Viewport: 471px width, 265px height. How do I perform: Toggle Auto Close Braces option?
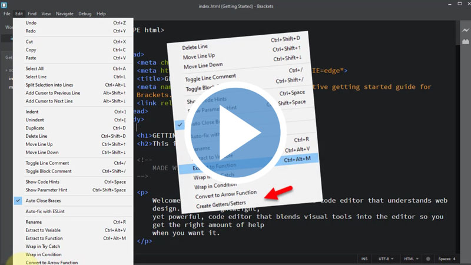(x=42, y=201)
